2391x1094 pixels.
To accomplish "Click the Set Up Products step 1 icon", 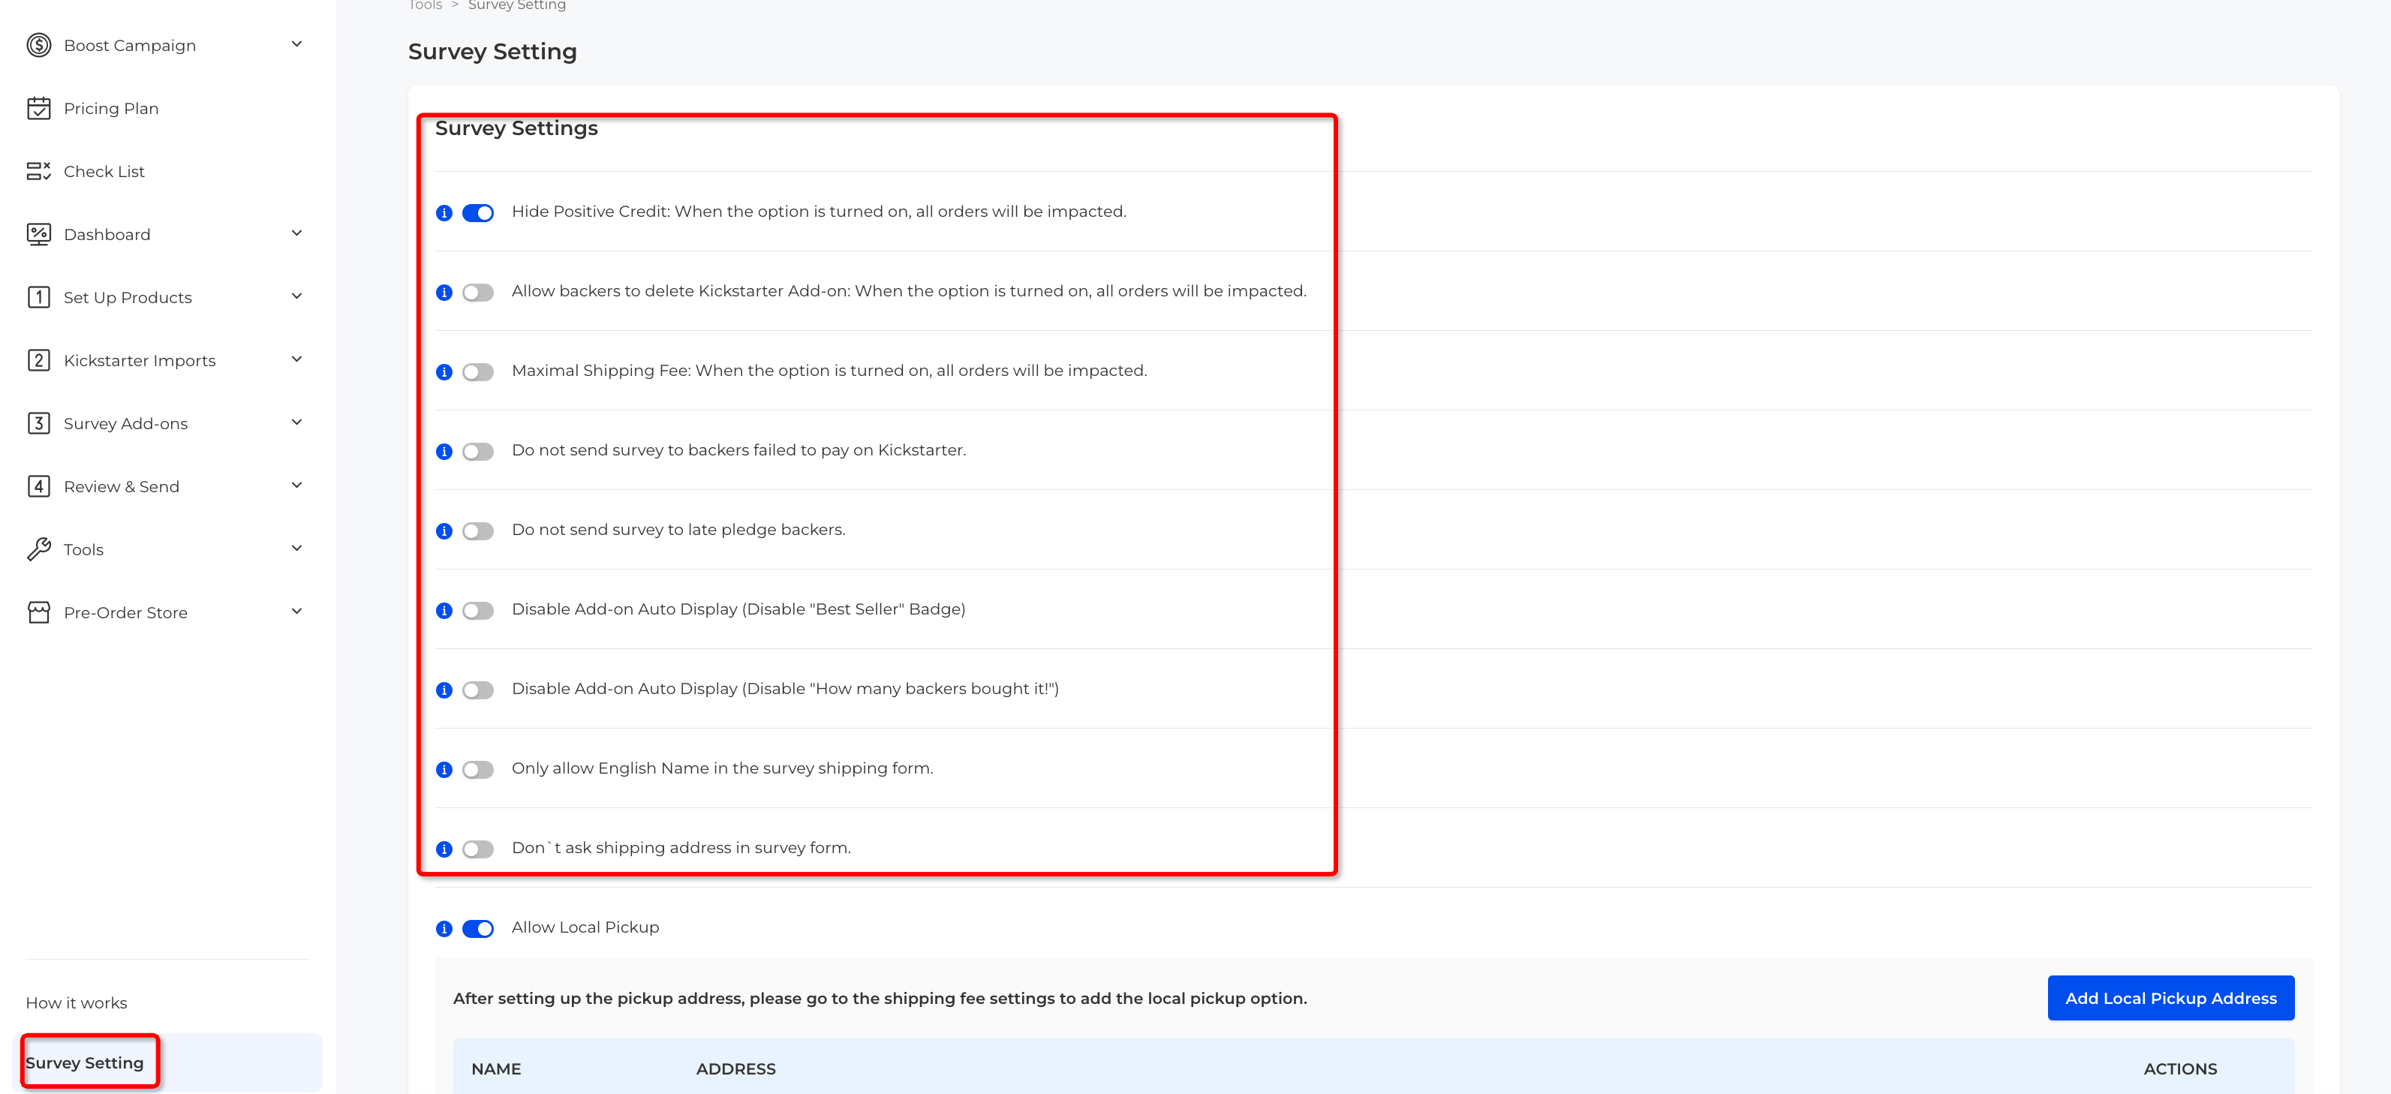I will (39, 297).
